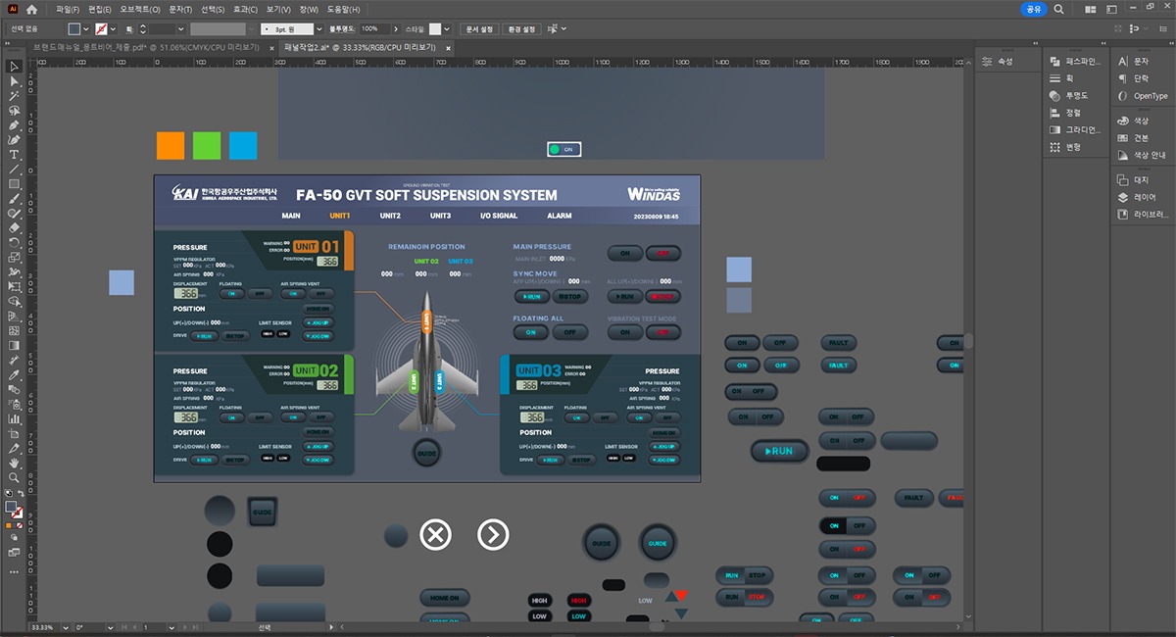Viewport: 1176px width, 637px height.
Task: Open the 속성 (Properties) panel icon
Action: pos(997,62)
